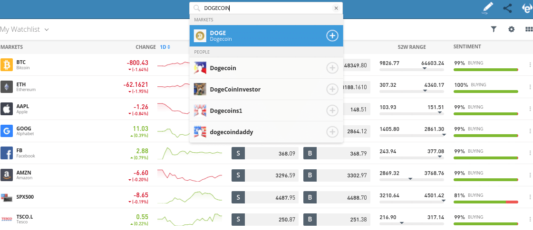Buy AMZN at 3302.97

[337, 175]
